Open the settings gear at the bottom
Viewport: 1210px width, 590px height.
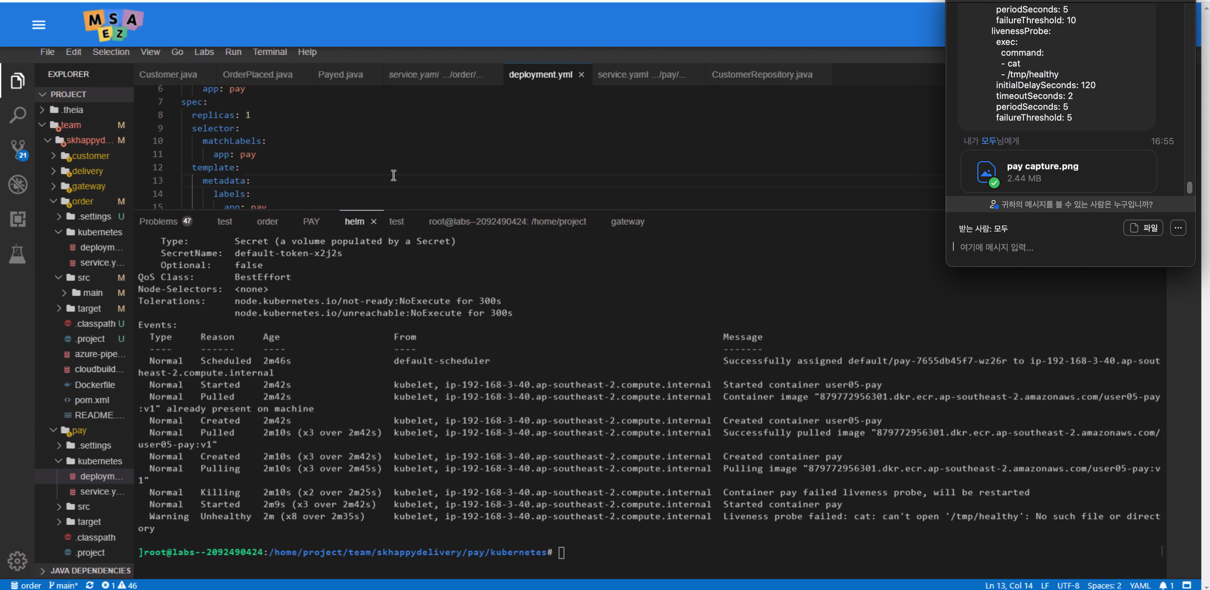click(x=17, y=560)
